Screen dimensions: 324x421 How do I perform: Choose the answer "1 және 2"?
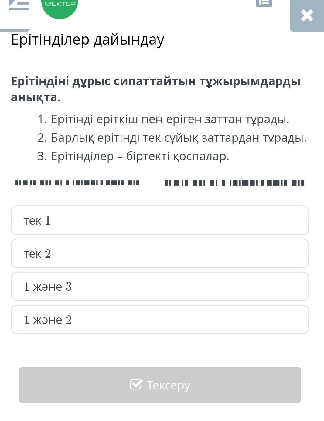(x=160, y=320)
